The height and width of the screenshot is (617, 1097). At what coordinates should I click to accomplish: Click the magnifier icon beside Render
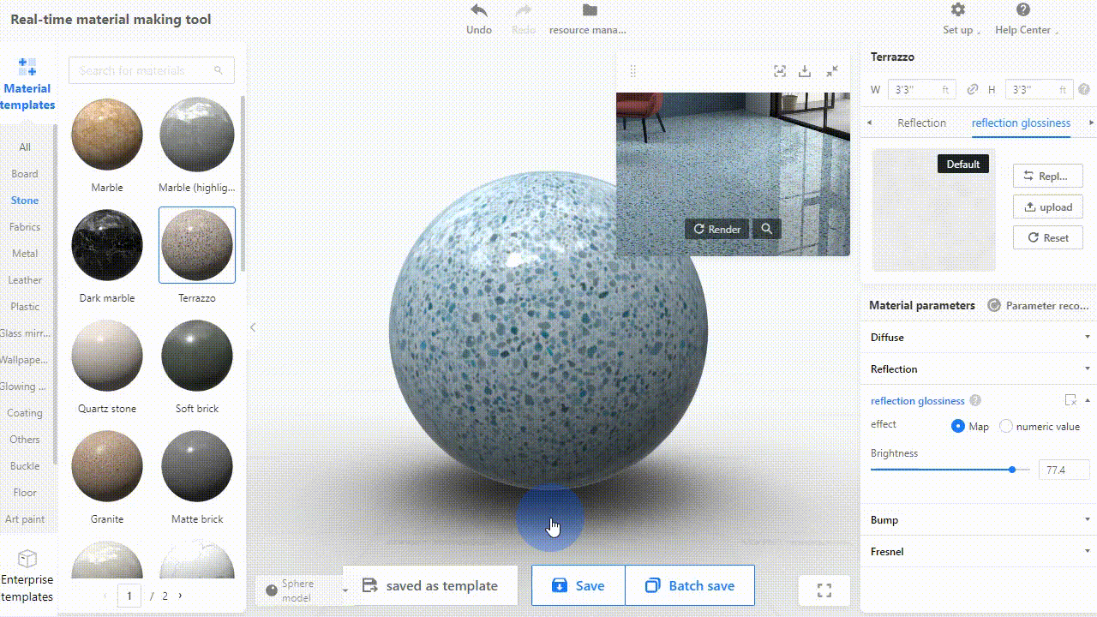[x=767, y=229]
